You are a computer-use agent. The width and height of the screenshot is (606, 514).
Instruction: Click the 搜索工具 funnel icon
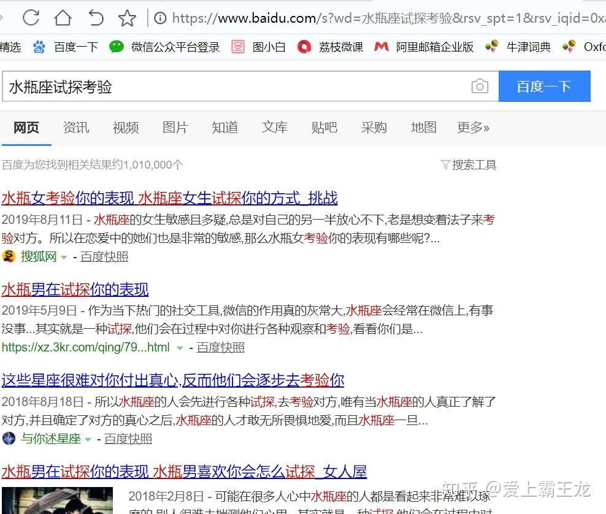pos(445,164)
